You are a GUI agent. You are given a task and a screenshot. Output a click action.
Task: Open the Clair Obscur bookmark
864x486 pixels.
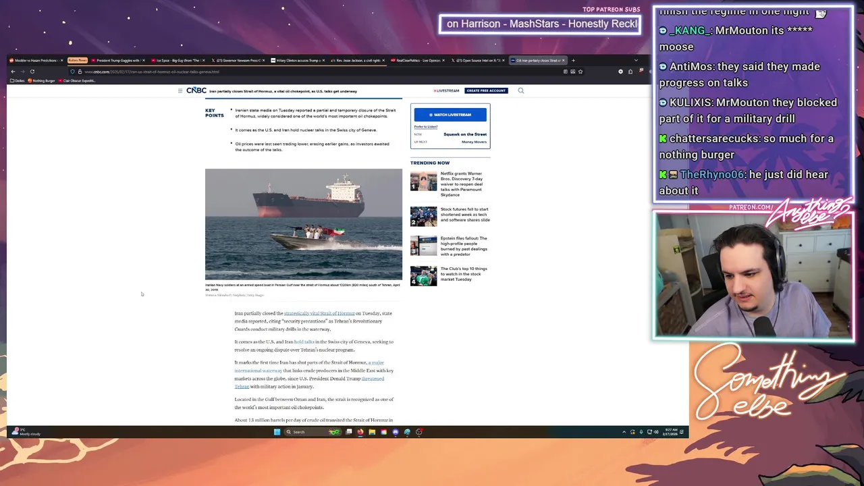[77, 81]
